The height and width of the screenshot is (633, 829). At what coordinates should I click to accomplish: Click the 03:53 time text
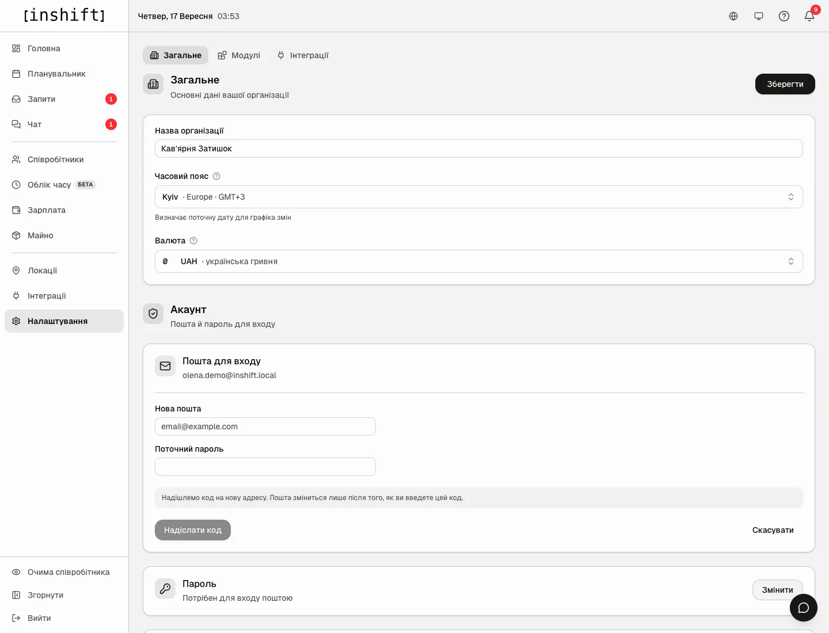pos(229,16)
